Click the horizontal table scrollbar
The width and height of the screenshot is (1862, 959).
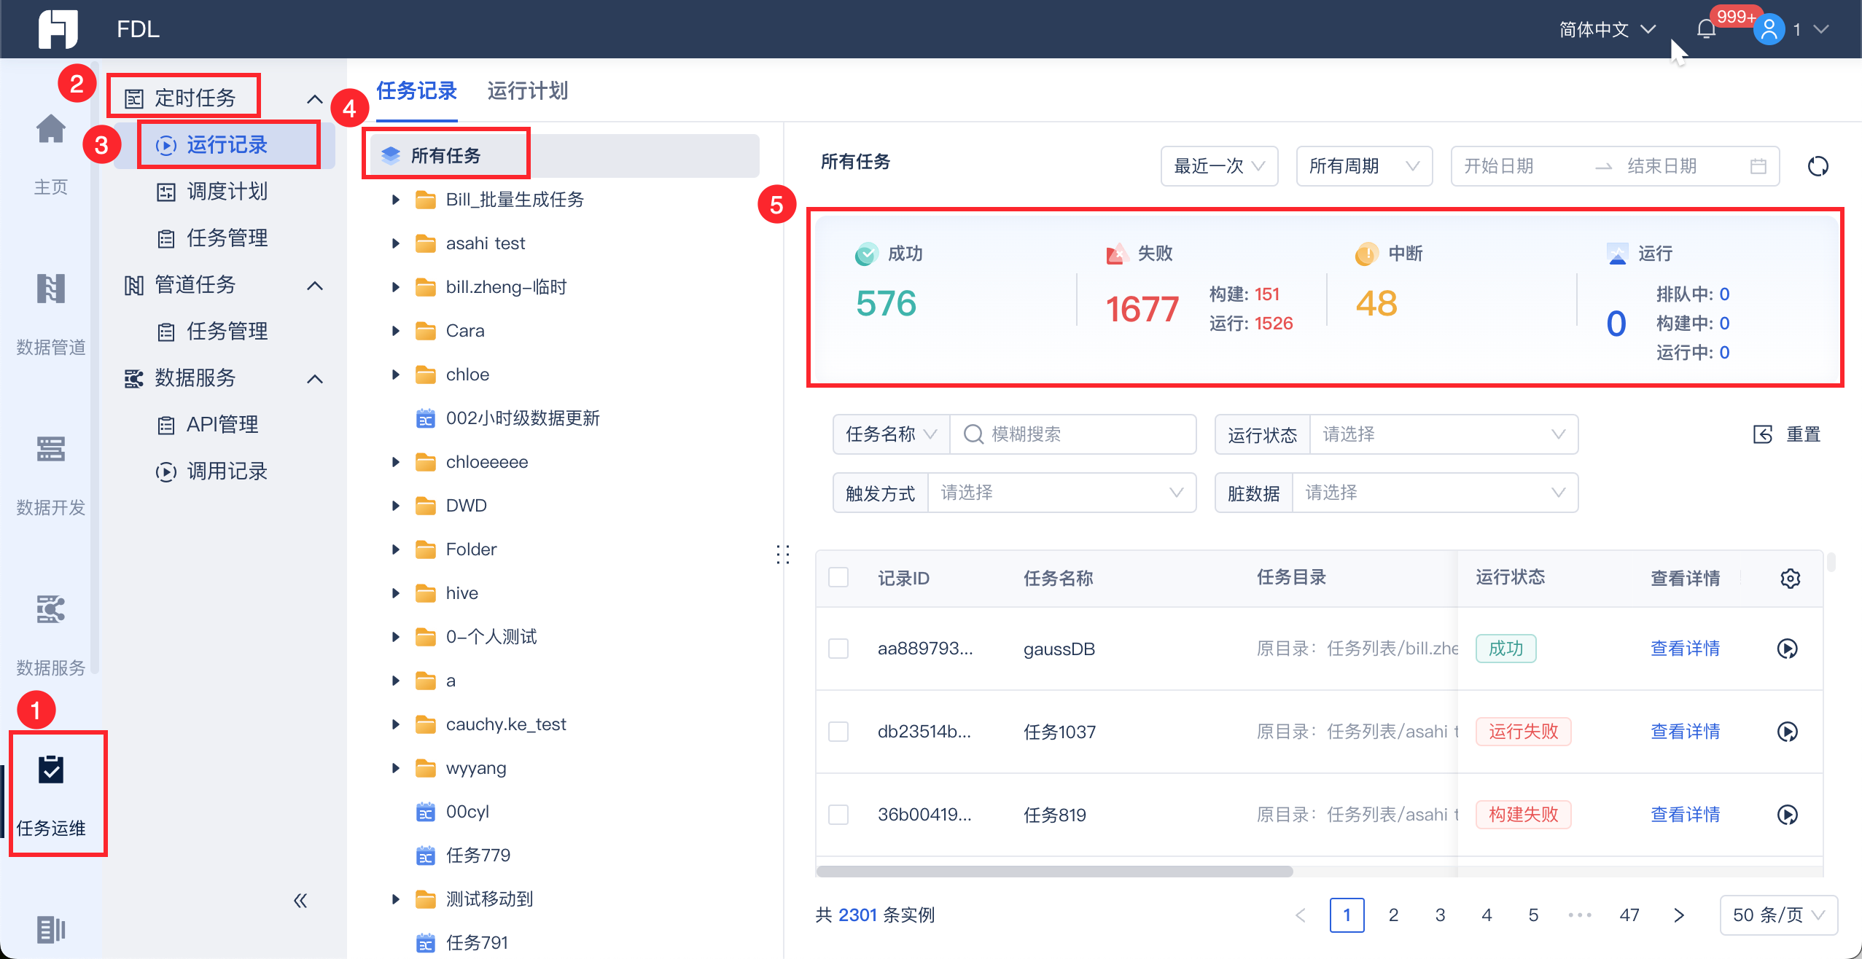(x=1054, y=872)
